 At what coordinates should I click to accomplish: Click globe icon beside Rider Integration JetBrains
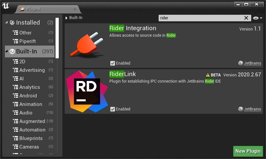pyautogui.click(x=241, y=63)
